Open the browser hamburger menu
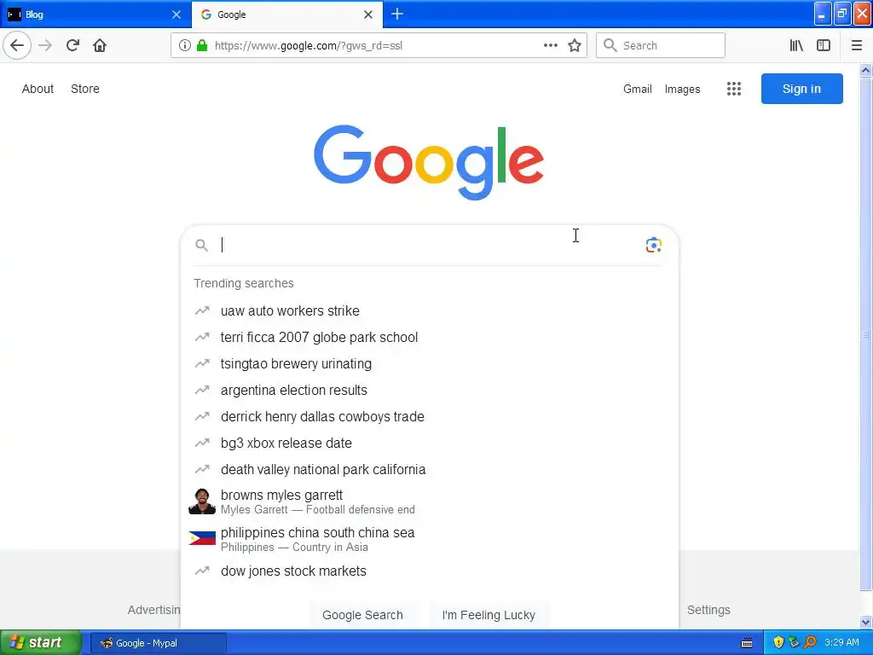This screenshot has width=873, height=655. point(857,46)
